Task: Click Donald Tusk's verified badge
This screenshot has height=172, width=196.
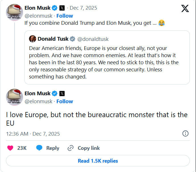Action: (73, 39)
